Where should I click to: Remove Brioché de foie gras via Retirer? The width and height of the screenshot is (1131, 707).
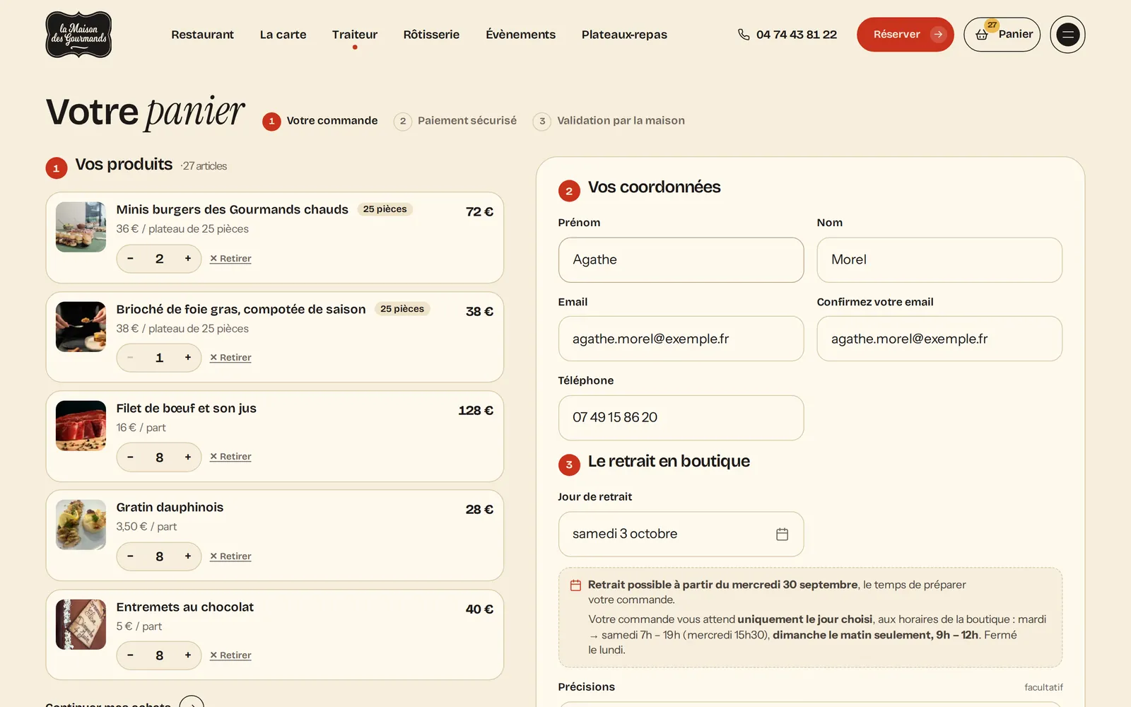tap(230, 358)
